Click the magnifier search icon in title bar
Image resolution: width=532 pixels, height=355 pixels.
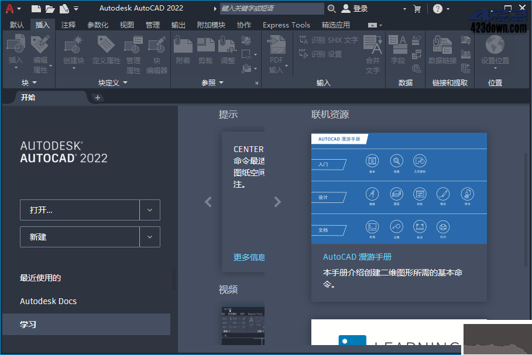click(332, 9)
